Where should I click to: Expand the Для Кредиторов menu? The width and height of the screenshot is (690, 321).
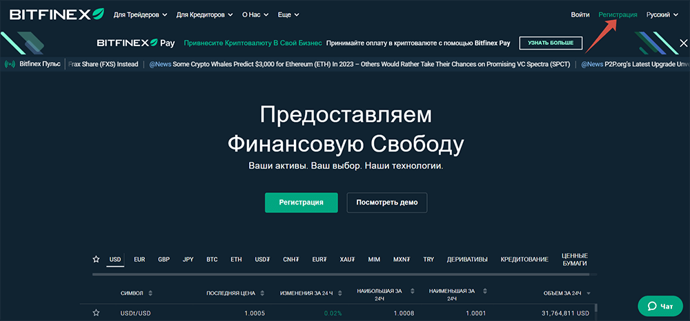(x=205, y=14)
